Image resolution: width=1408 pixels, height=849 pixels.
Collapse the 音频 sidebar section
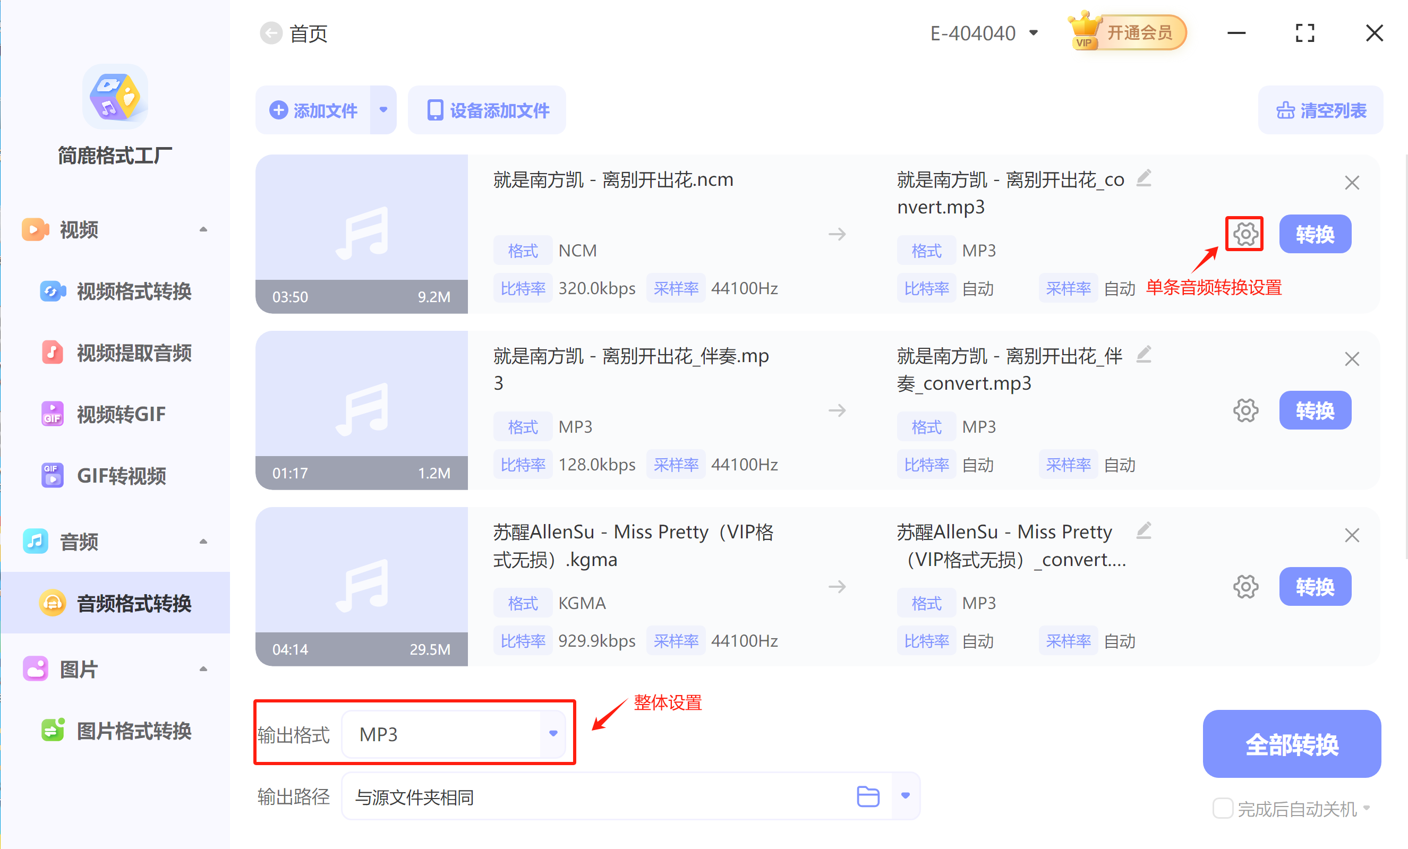pyautogui.click(x=204, y=541)
